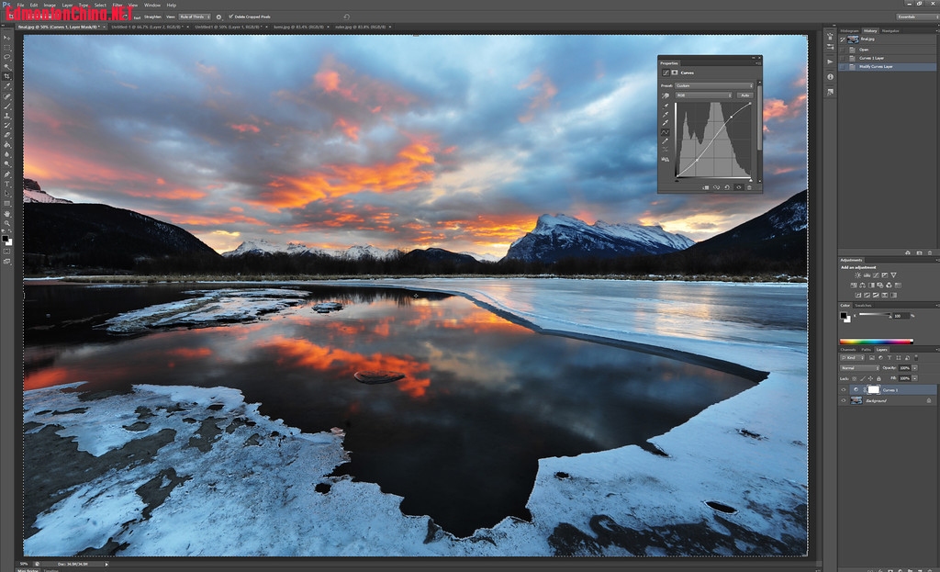Viewport: 940px width, 572px height.
Task: Switch to the Channels tab
Action: click(x=848, y=350)
